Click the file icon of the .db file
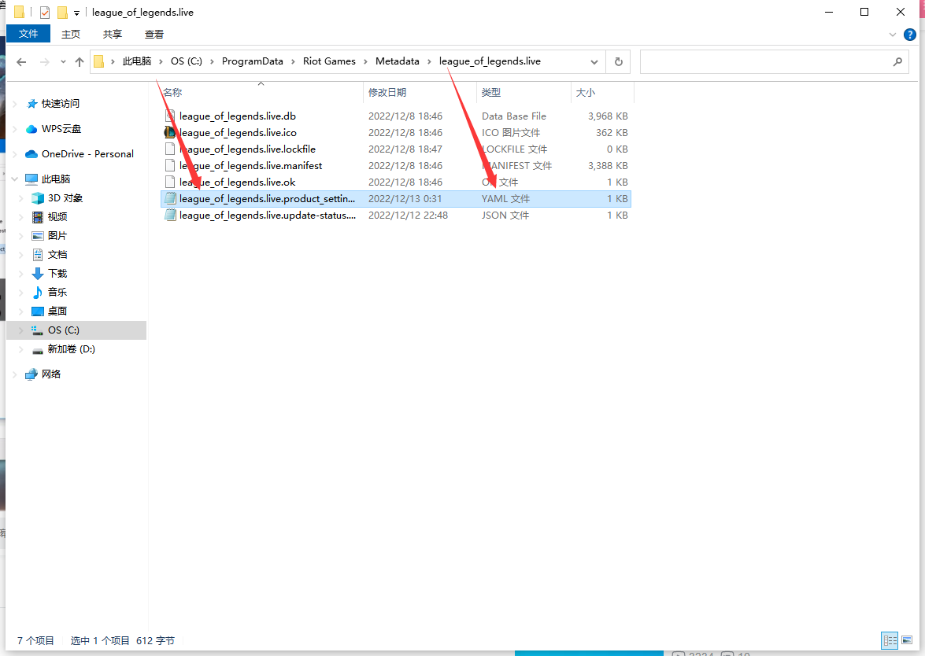 [x=170, y=116]
